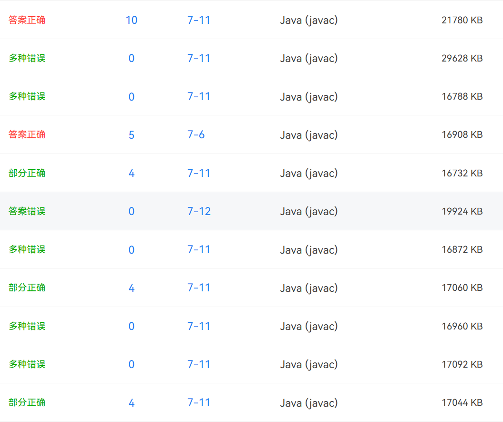This screenshot has height=422, width=503.
Task: Open the score 5 submission link
Action: pos(131,135)
